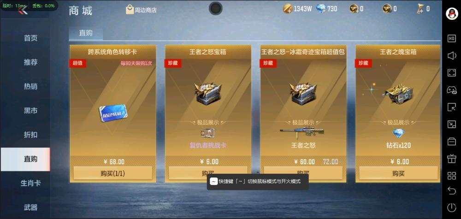
Task: Toggle the volume speaker icon in sidebar
Action: click(x=452, y=56)
